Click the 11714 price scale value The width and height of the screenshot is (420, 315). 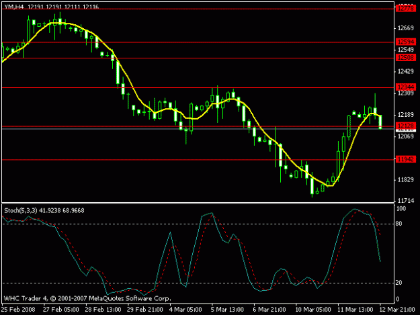coord(405,200)
